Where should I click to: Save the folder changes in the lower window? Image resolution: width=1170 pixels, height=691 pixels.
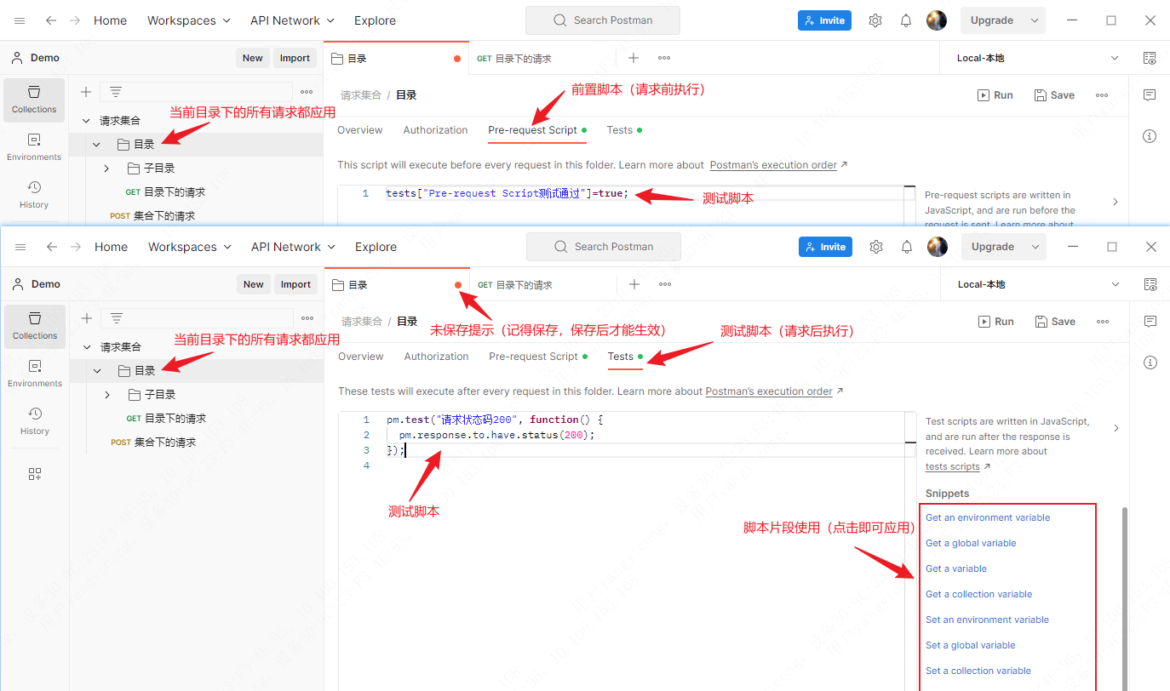pyautogui.click(x=1055, y=322)
